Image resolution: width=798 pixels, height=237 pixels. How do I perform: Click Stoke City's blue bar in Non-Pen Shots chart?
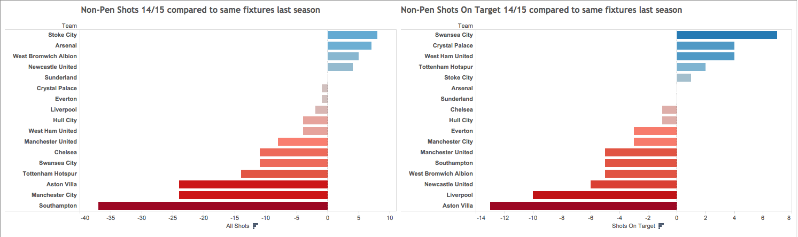[352, 35]
